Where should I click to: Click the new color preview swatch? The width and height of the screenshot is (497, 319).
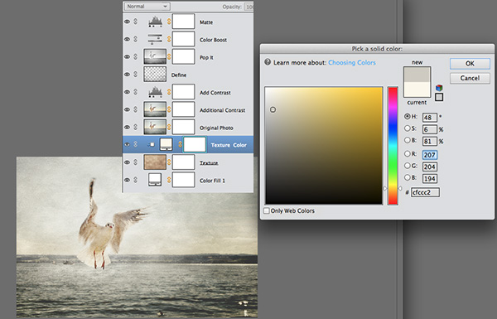pyautogui.click(x=417, y=75)
